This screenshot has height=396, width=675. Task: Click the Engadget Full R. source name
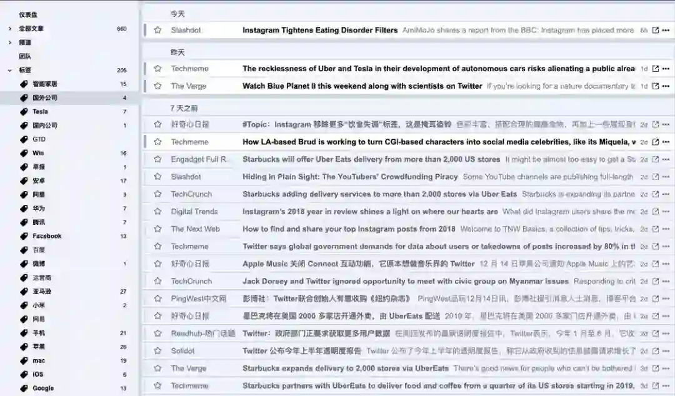point(199,159)
